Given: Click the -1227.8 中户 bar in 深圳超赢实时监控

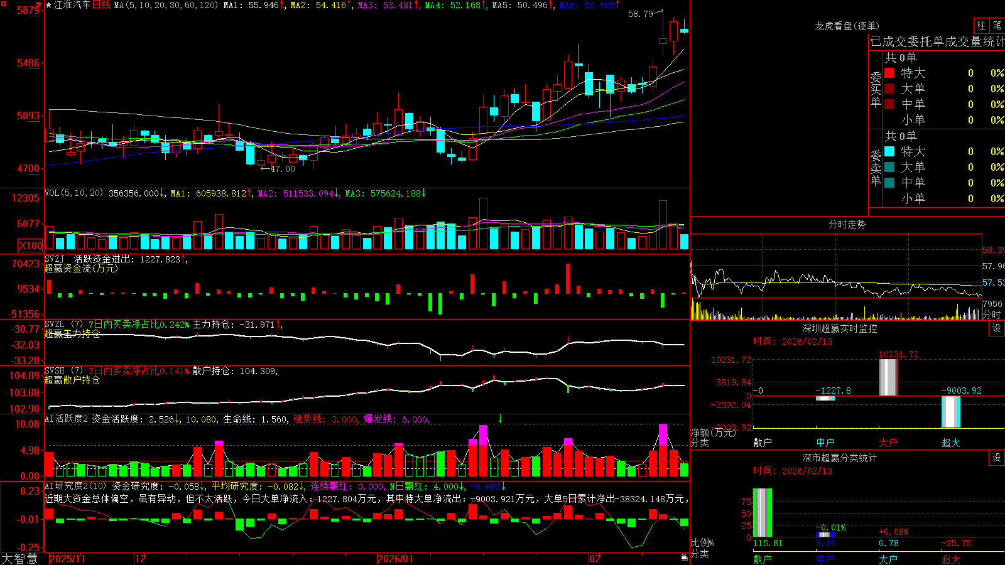Looking at the screenshot, I should [825, 398].
